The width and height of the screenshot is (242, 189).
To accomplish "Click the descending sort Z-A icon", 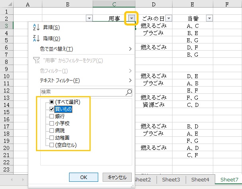I will pyautogui.click(x=36, y=38).
